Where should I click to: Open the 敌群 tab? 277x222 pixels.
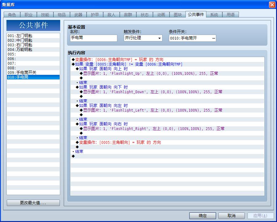coord(128,15)
